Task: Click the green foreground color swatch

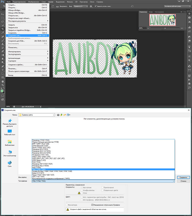Action: (2, 91)
